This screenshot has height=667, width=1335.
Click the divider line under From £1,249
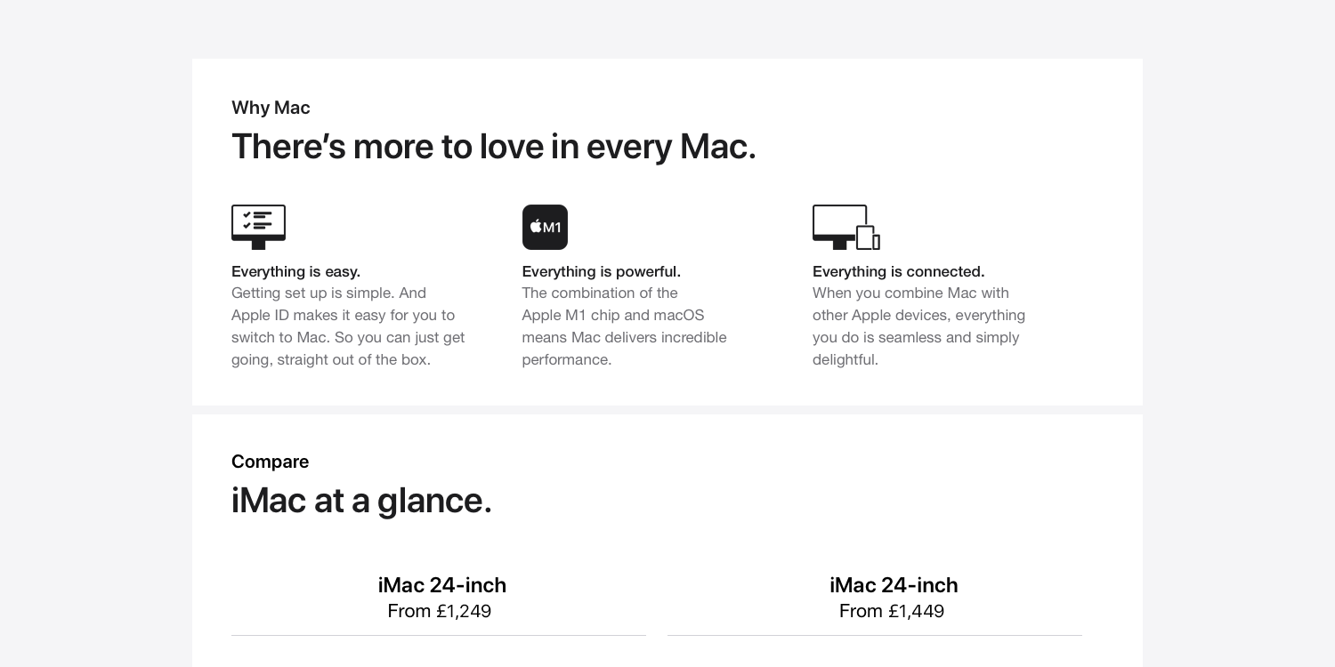coord(439,635)
